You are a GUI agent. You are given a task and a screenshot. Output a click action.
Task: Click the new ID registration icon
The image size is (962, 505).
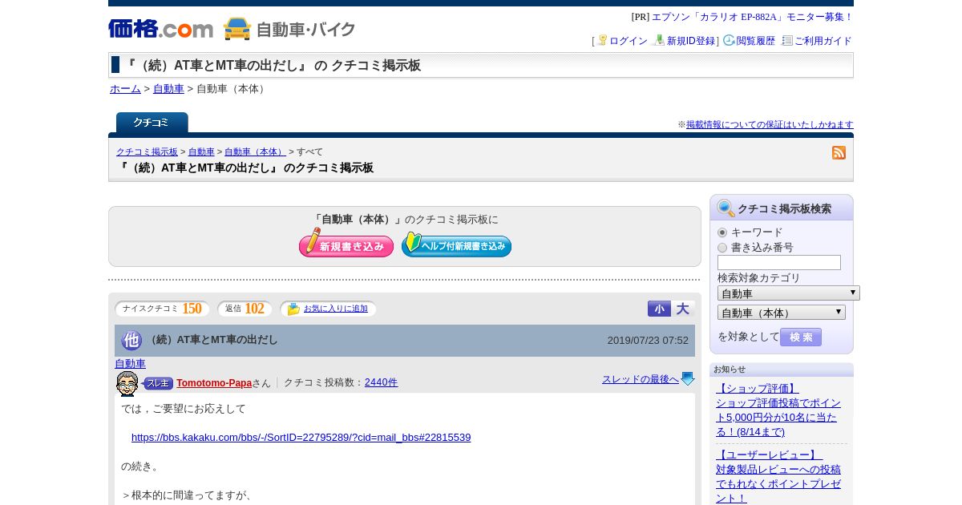[x=659, y=40]
